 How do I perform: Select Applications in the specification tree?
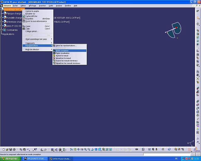(8, 34)
